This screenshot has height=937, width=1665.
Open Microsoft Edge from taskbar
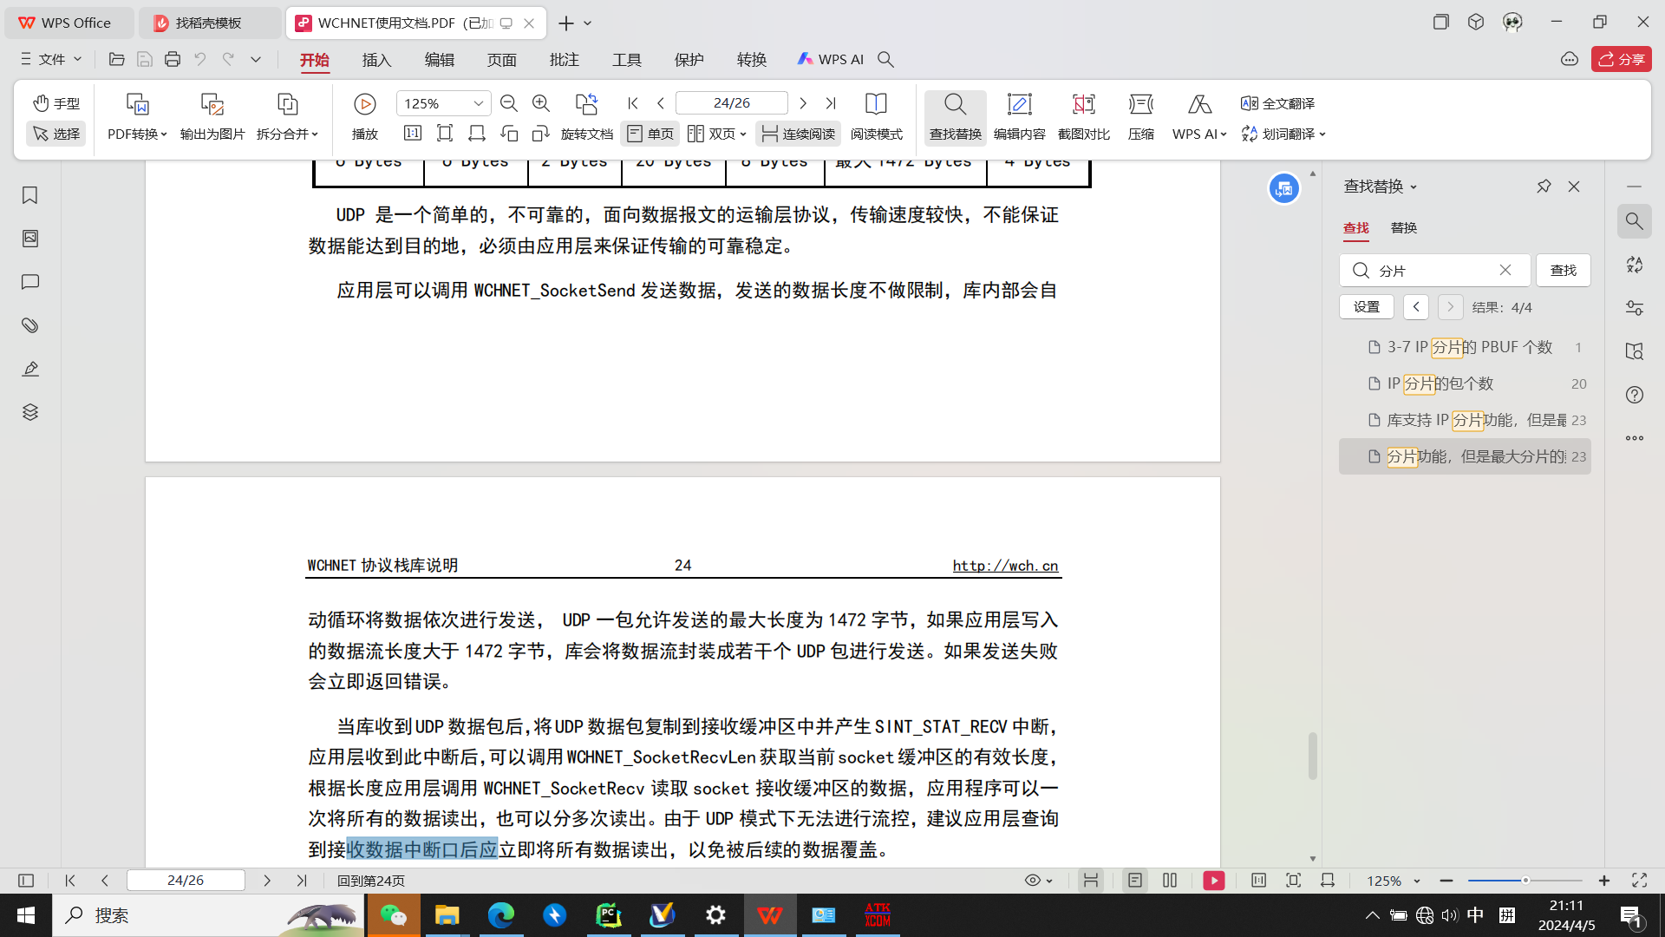pos(500,915)
